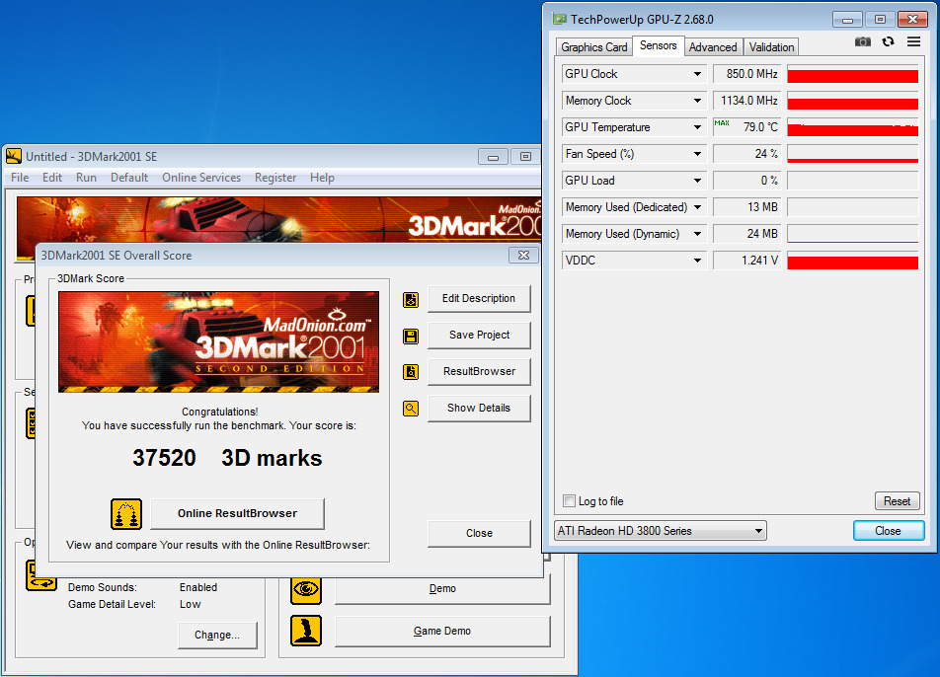
Task: Click the Game Demo button
Action: coord(442,631)
